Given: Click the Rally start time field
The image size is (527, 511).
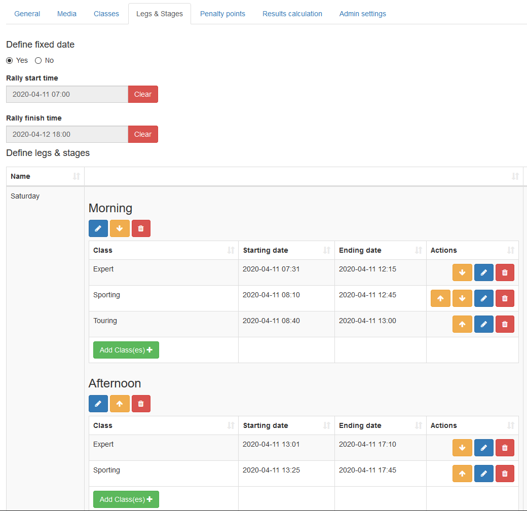Looking at the screenshot, I should (67, 94).
